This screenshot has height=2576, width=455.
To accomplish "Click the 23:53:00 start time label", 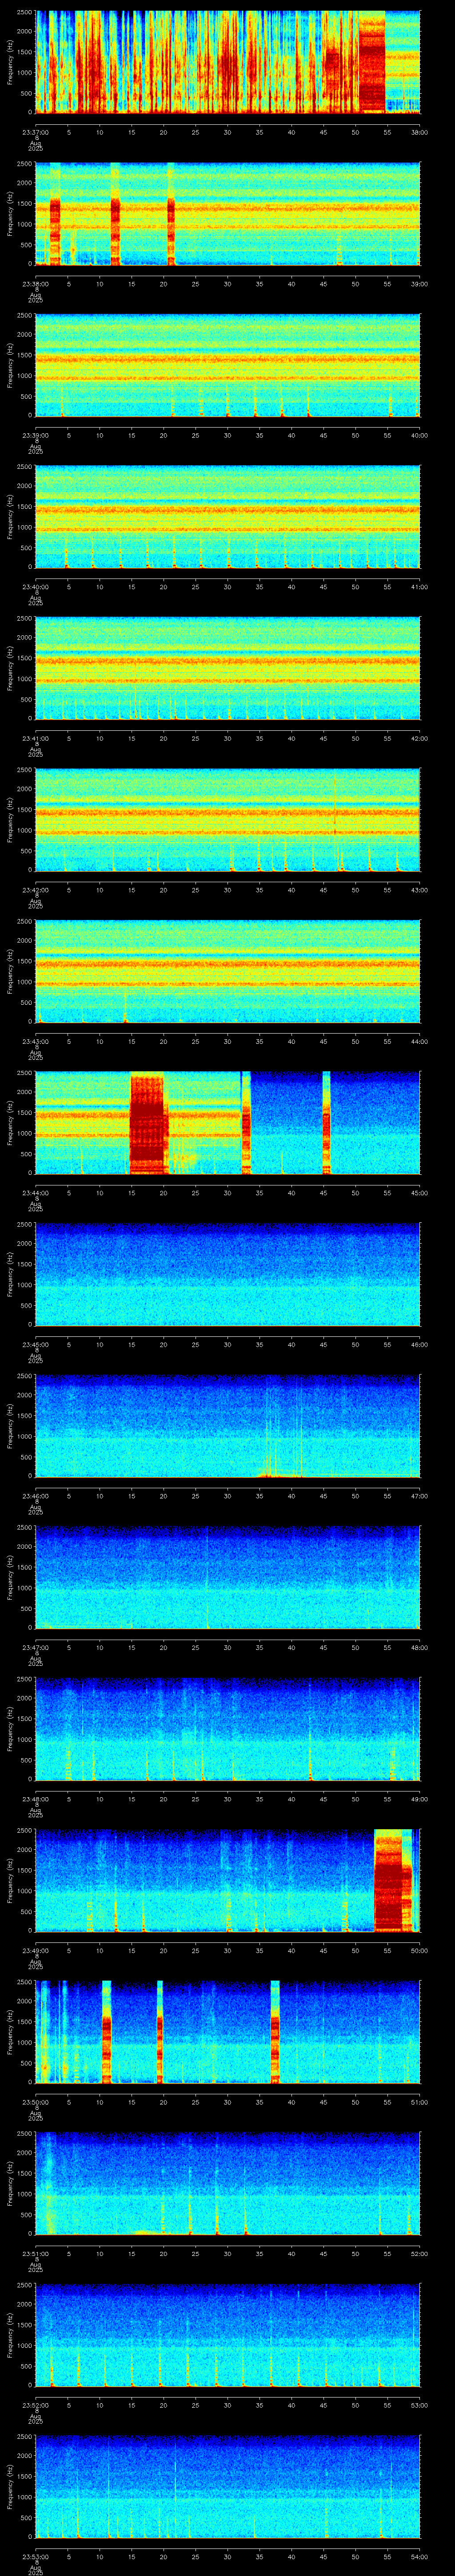I will coord(35,2556).
